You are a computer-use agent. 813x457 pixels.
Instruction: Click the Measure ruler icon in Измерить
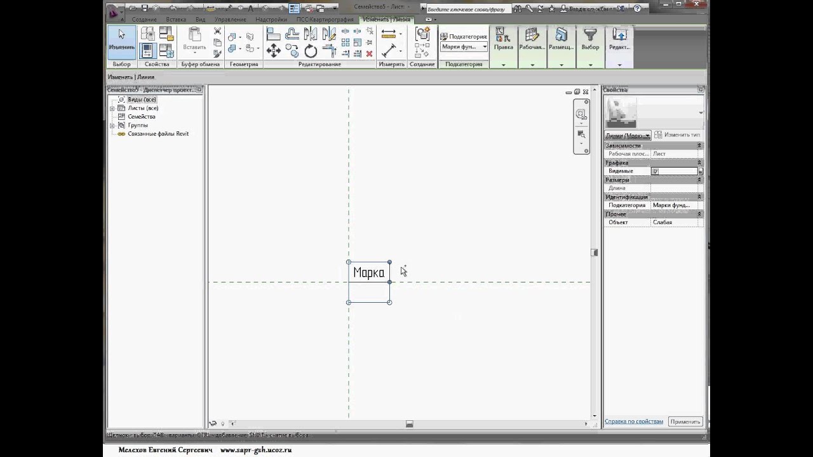click(389, 34)
